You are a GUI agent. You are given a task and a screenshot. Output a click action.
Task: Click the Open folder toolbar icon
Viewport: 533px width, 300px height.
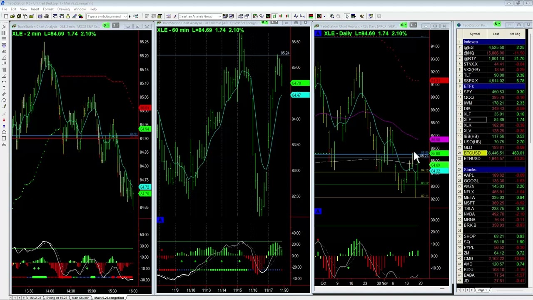pyautogui.click(x=12, y=16)
